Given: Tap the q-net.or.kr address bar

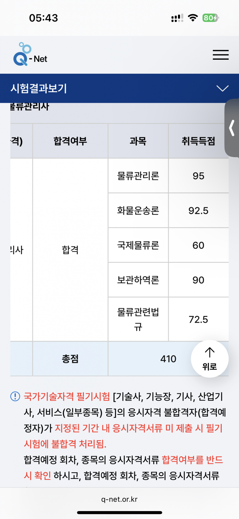Looking at the screenshot, I should point(119,499).
